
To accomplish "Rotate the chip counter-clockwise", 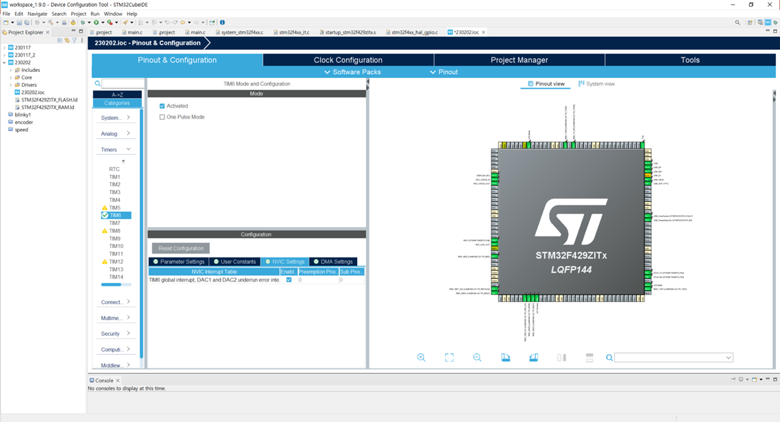I will [x=533, y=358].
